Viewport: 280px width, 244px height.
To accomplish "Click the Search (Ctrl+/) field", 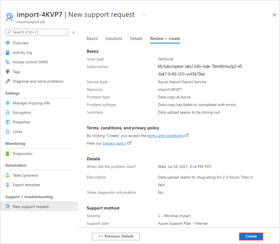I will coord(37,32).
